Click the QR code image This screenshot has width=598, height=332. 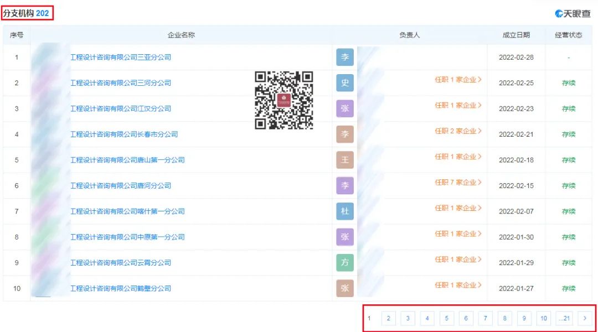282,101
